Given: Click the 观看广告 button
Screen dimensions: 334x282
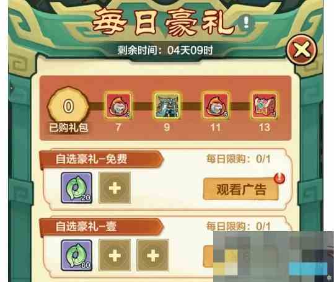Looking at the screenshot, I should (x=241, y=189).
